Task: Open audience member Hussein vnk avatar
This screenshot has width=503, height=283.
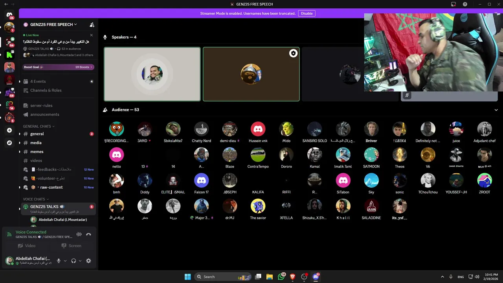Action: (258, 129)
